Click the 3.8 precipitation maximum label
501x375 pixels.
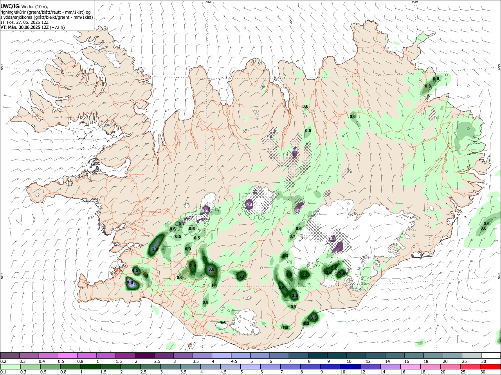point(211,270)
